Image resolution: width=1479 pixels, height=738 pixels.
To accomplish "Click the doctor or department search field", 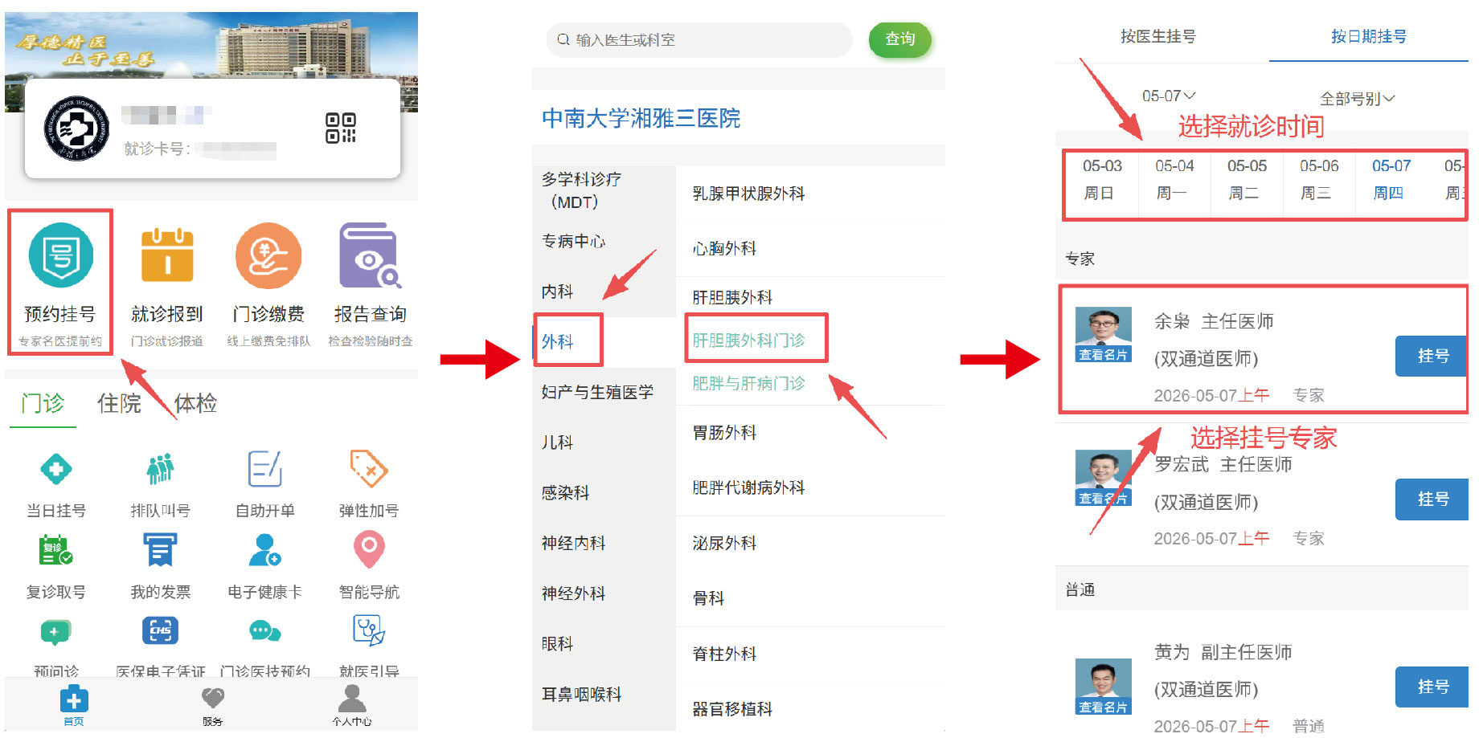I will click(699, 39).
